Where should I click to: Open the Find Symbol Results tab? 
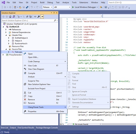click(x=26, y=128)
